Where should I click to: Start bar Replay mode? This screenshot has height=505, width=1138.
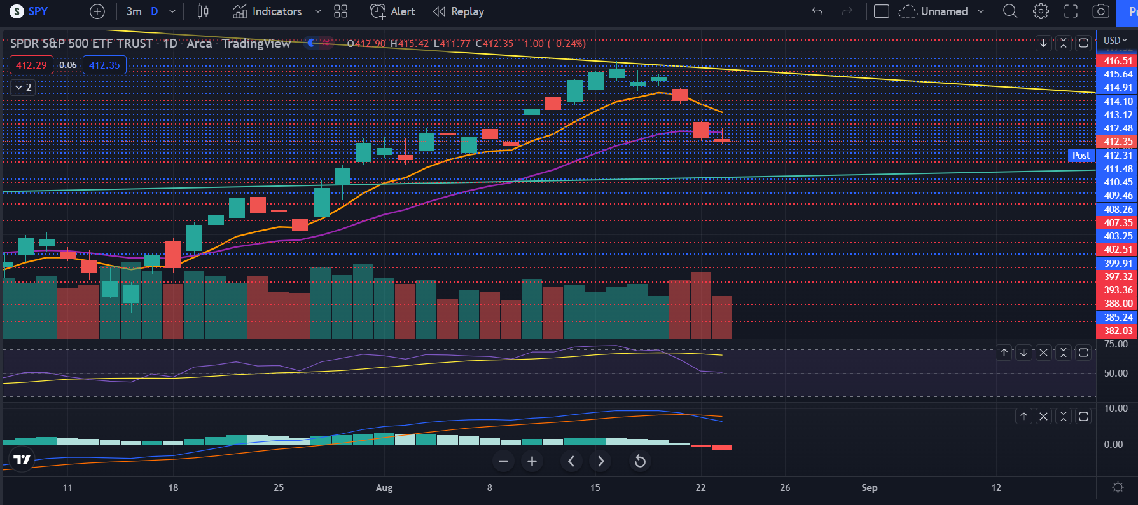(x=459, y=11)
